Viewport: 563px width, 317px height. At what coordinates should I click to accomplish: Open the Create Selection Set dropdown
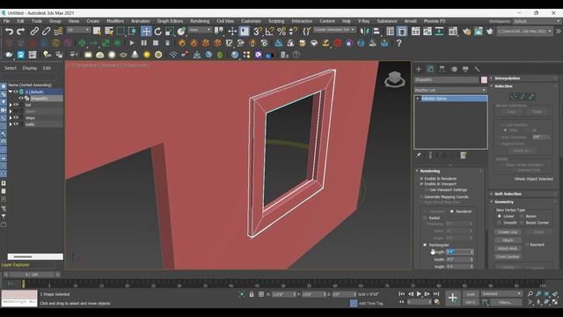[x=334, y=30]
